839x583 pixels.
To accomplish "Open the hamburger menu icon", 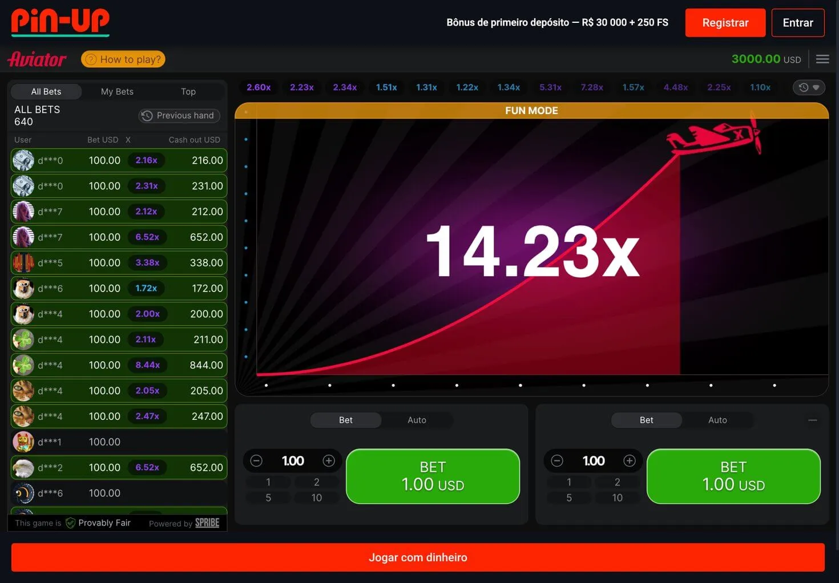I will [822, 59].
